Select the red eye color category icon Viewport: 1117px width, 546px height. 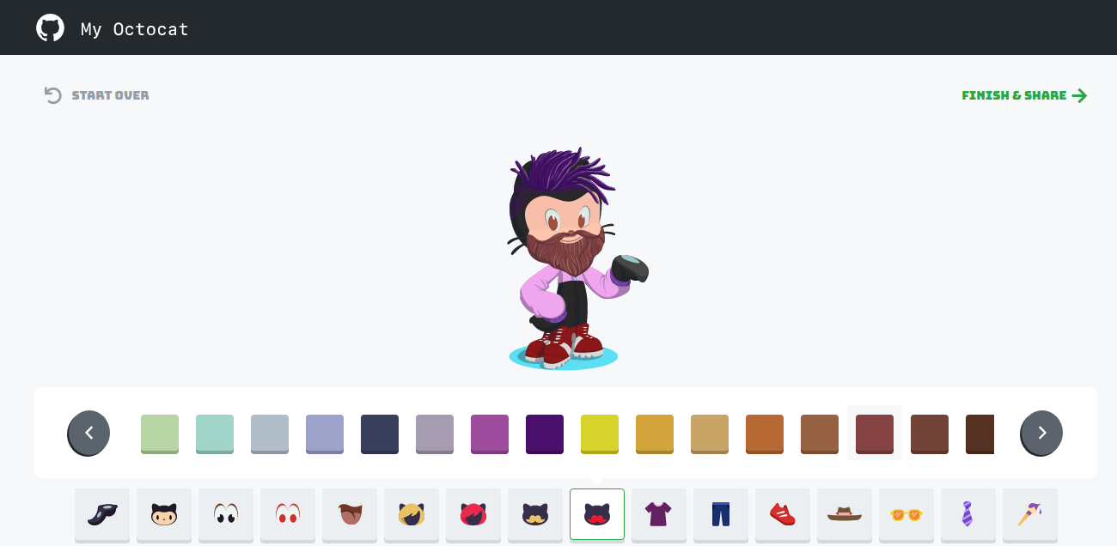(x=288, y=514)
